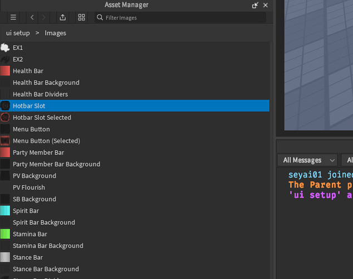Click the back navigation arrow
Viewport: 353px width, 279px height.
32,17
